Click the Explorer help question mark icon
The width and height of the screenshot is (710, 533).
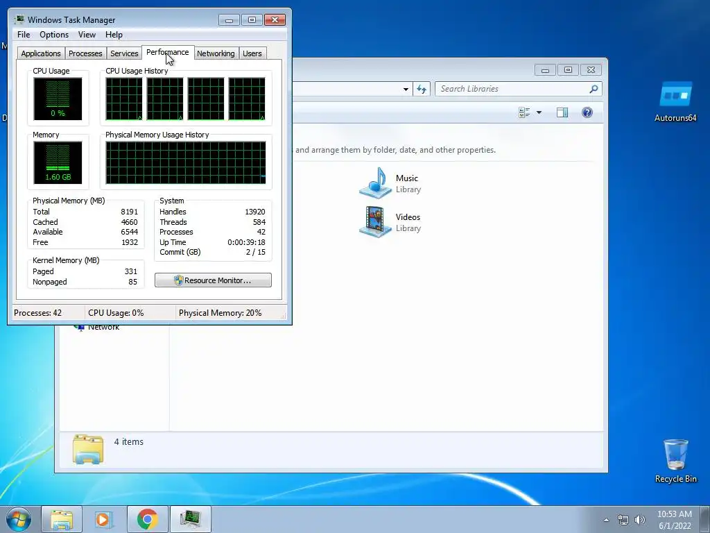[x=587, y=112]
